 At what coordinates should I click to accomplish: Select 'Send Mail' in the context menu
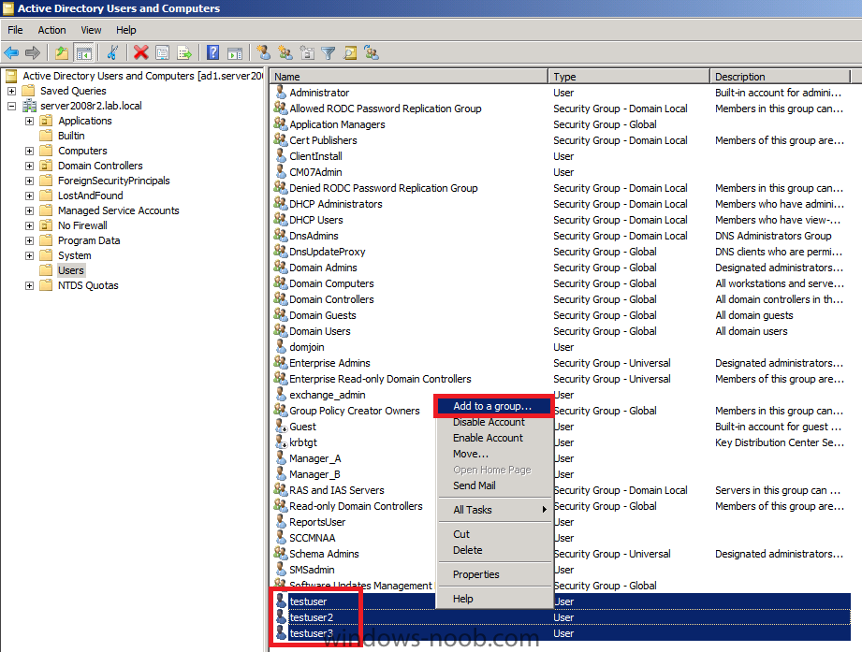pyautogui.click(x=495, y=485)
